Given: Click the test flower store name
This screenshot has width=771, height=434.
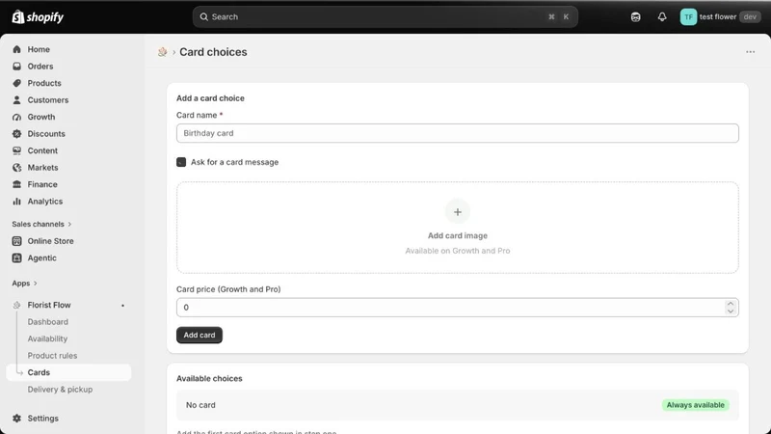Looking at the screenshot, I should 718,16.
